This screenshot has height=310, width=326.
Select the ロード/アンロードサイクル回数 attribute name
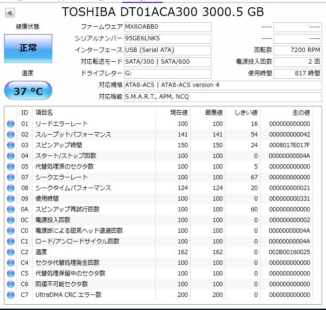click(77, 241)
